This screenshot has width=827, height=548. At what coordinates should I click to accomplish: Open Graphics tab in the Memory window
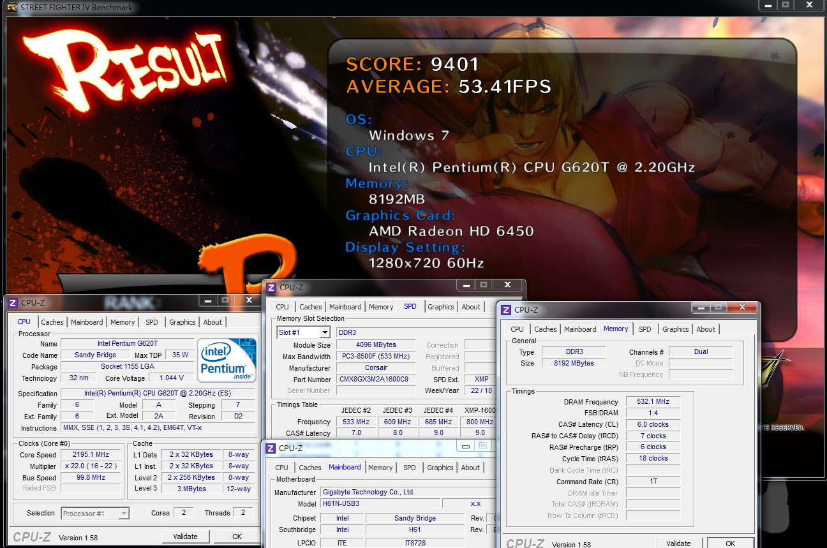click(x=676, y=329)
